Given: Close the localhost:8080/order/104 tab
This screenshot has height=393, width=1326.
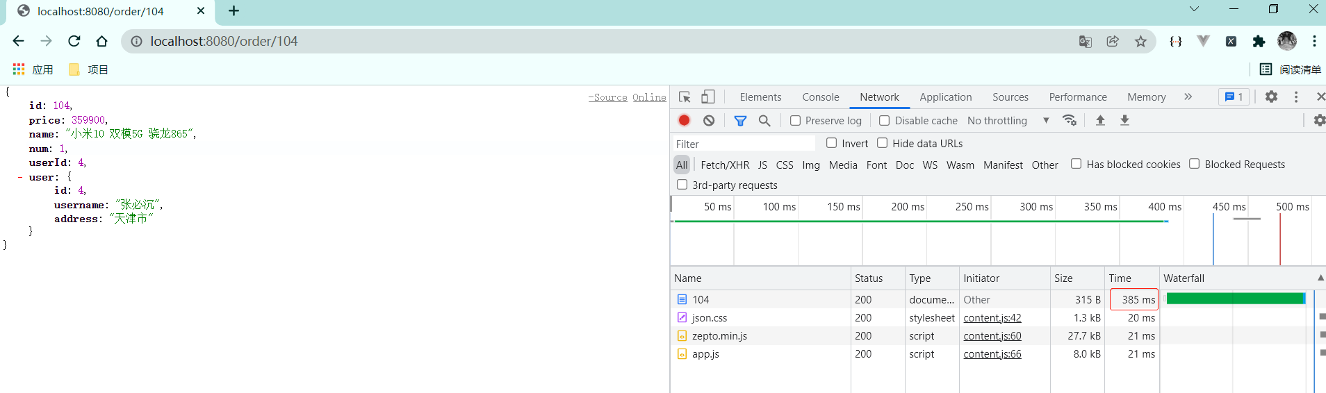Looking at the screenshot, I should click(201, 10).
